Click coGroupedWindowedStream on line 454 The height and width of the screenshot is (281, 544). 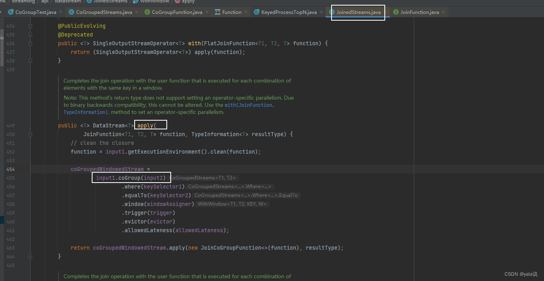(x=107, y=169)
